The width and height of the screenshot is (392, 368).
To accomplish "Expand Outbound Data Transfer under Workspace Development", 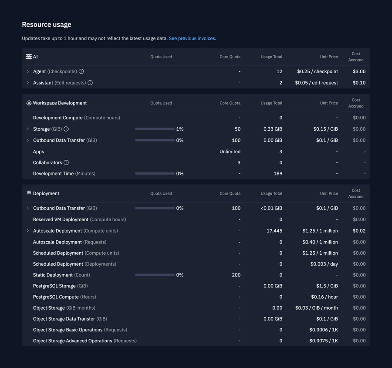I will point(27,140).
